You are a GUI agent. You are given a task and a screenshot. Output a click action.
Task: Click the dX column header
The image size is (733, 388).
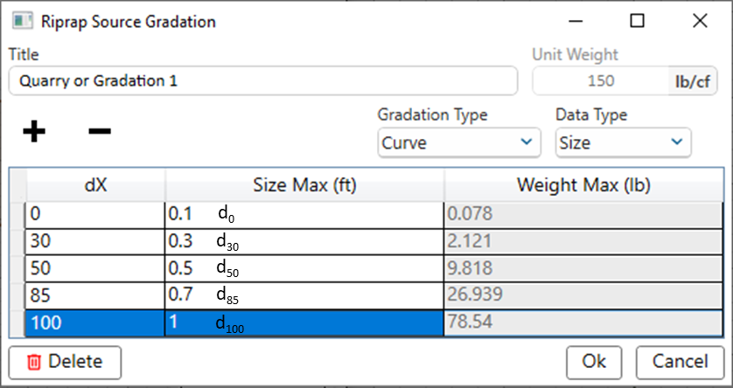[94, 185]
